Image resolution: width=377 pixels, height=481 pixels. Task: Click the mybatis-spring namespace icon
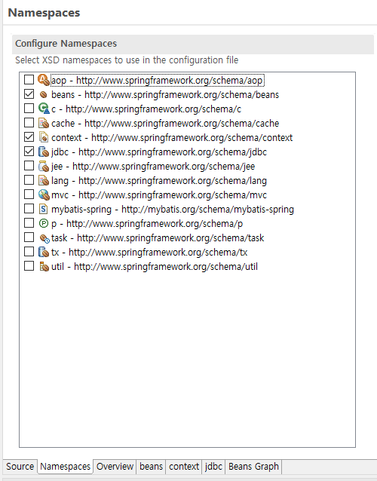(44, 209)
